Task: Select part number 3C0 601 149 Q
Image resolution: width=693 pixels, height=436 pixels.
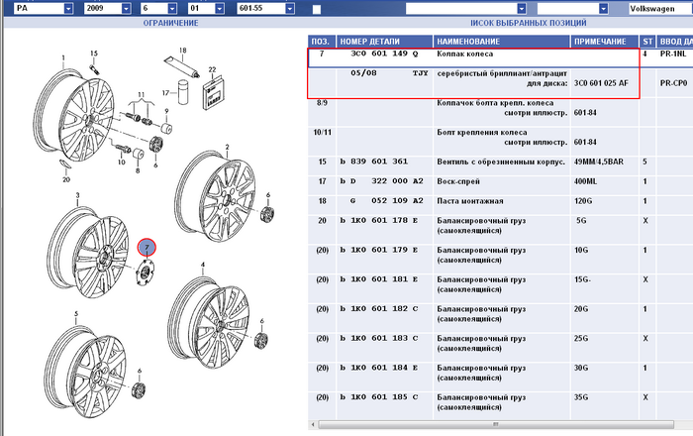Action: point(384,54)
